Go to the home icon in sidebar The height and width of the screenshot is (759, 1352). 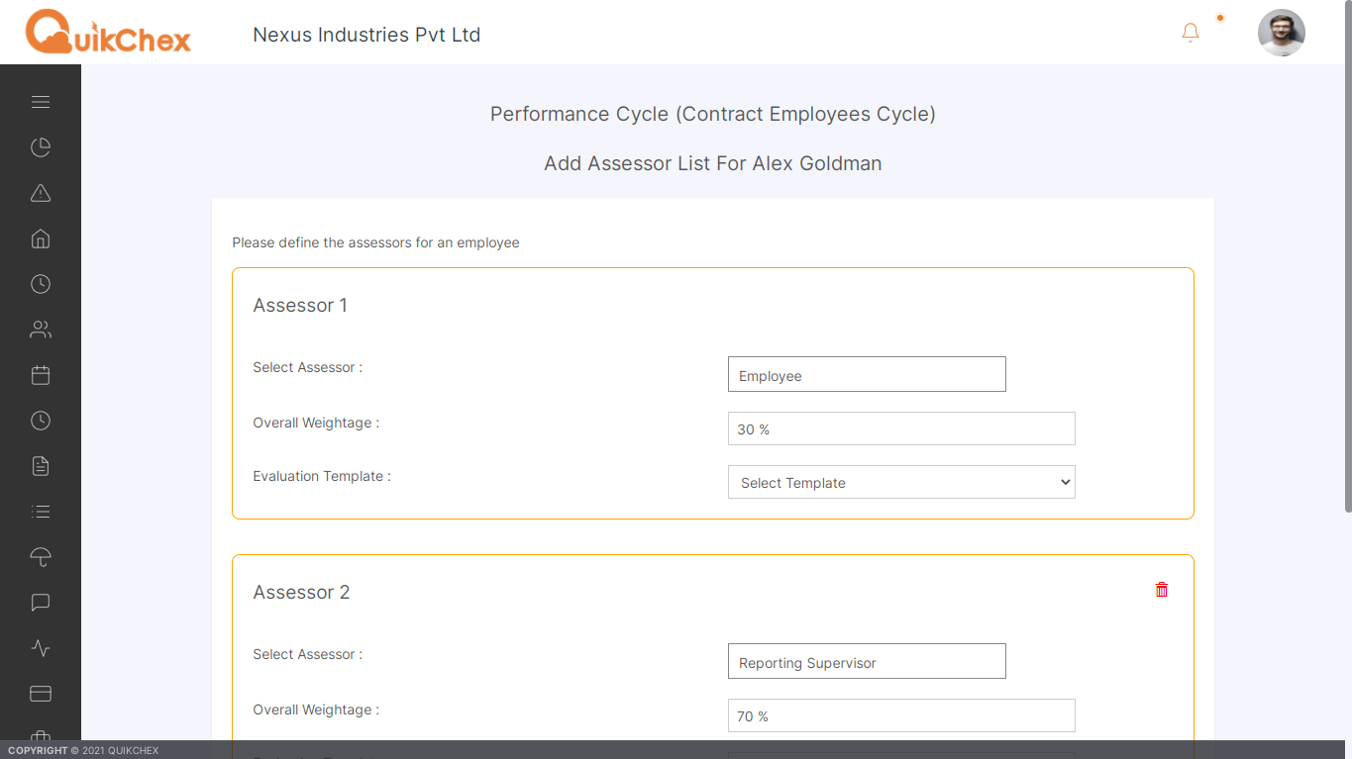[41, 238]
